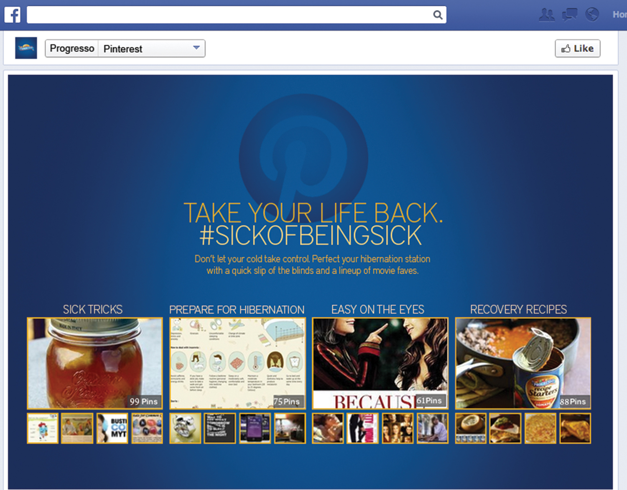The width and height of the screenshot is (627, 490).
Task: Open the jar image with 99 Pins
Action: click(95, 363)
